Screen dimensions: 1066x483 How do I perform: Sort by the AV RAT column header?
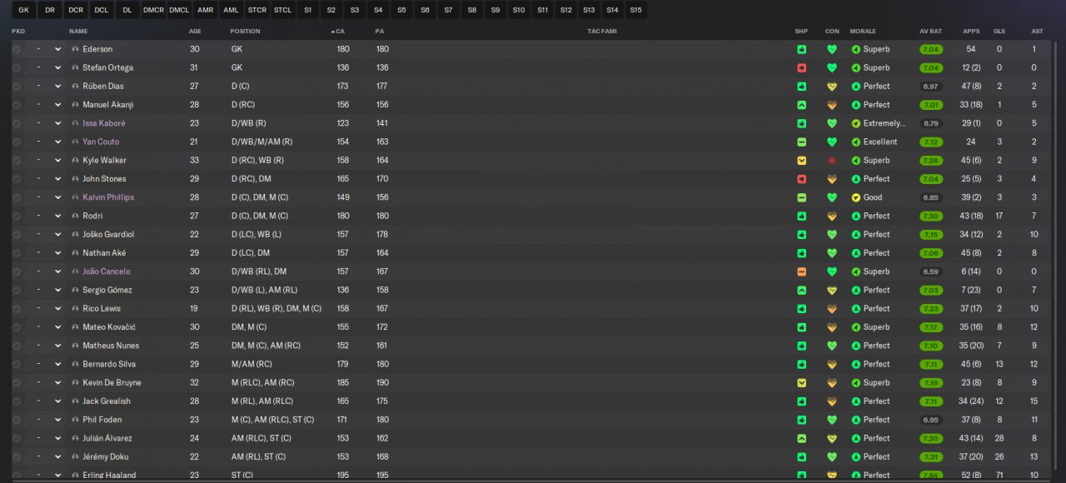[930, 31]
